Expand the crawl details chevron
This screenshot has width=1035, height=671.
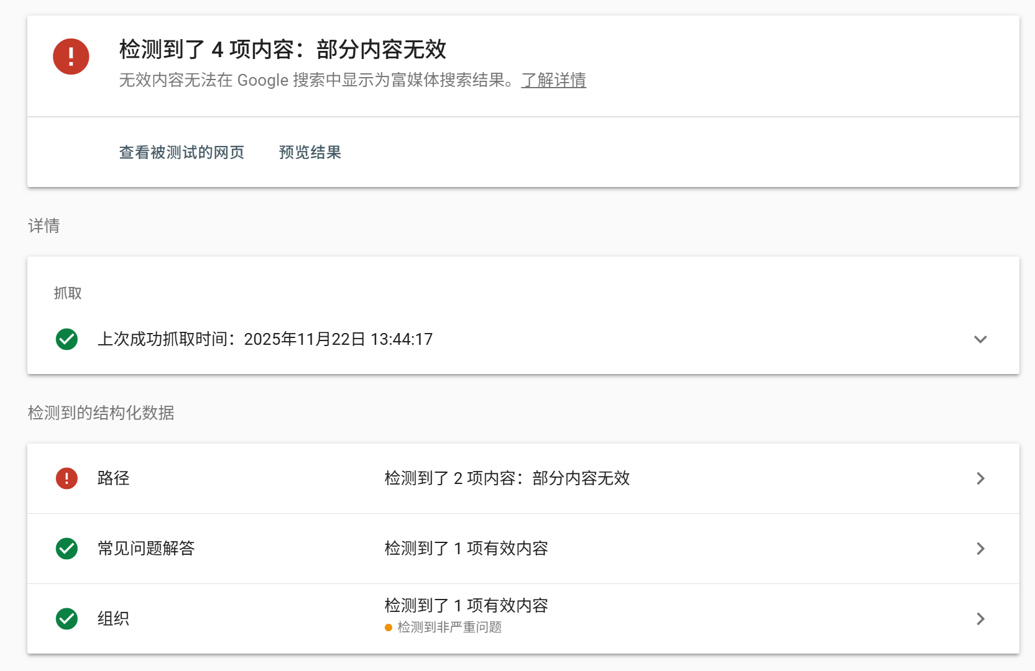tap(980, 339)
